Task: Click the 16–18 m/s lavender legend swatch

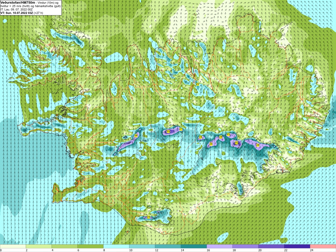Action: 220,246
